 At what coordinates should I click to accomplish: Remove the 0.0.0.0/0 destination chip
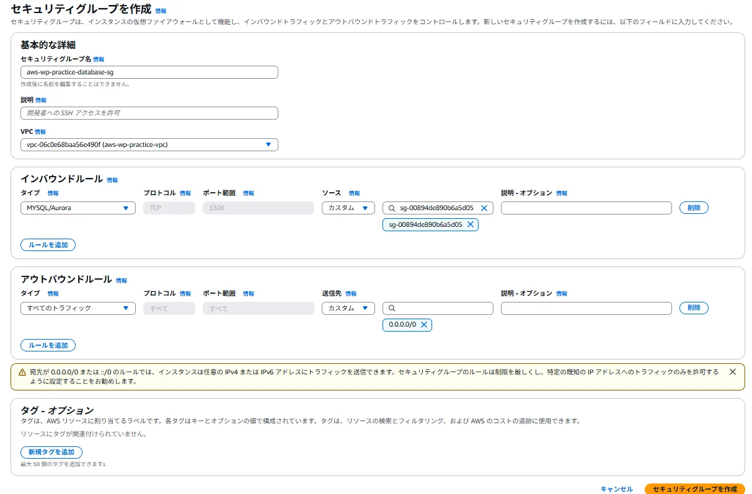point(425,325)
